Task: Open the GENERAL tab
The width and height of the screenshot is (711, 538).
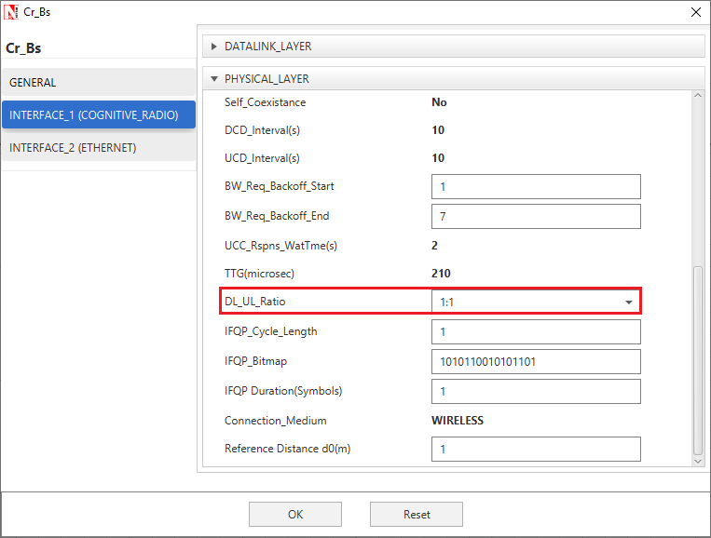Action: (98, 82)
